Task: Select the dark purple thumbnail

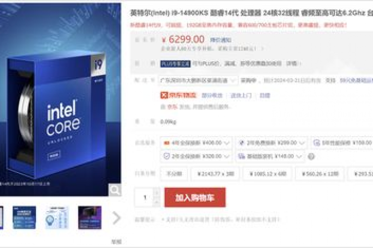Action: coord(90,217)
